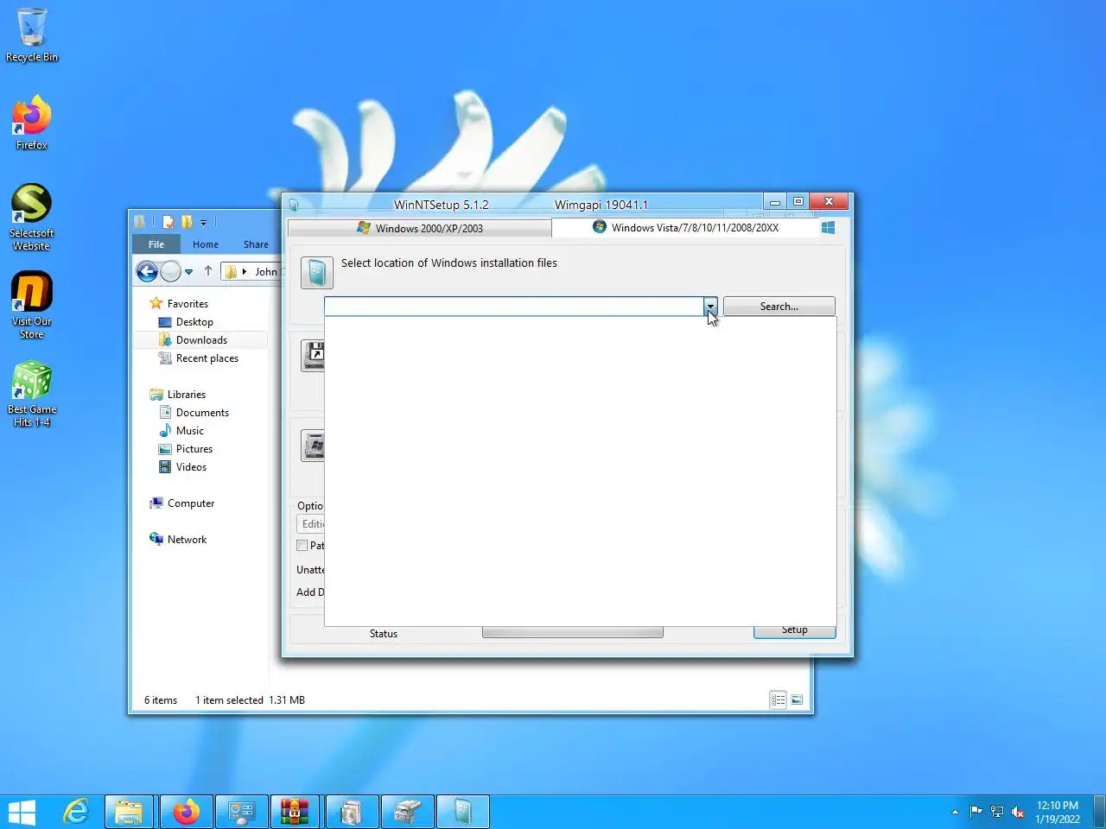The height and width of the screenshot is (829, 1106).
Task: Click the breadcrumb arrow before John in address bar
Action: [x=245, y=271]
